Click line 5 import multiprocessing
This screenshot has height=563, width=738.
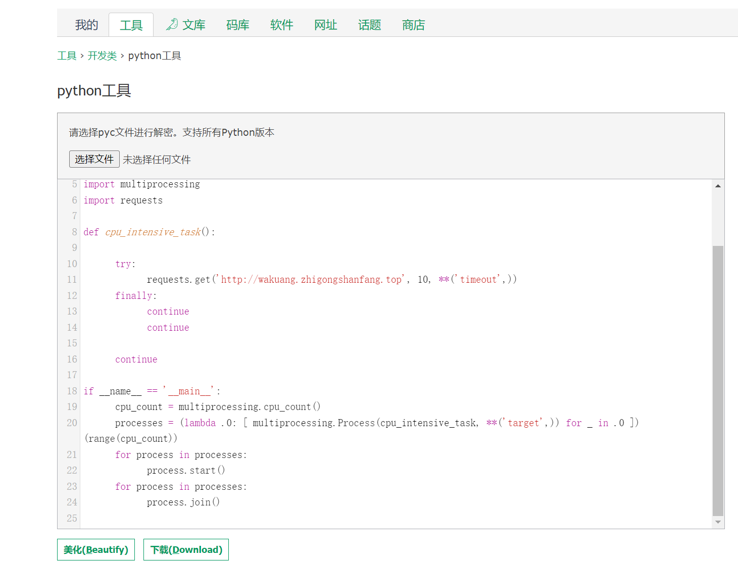[142, 184]
